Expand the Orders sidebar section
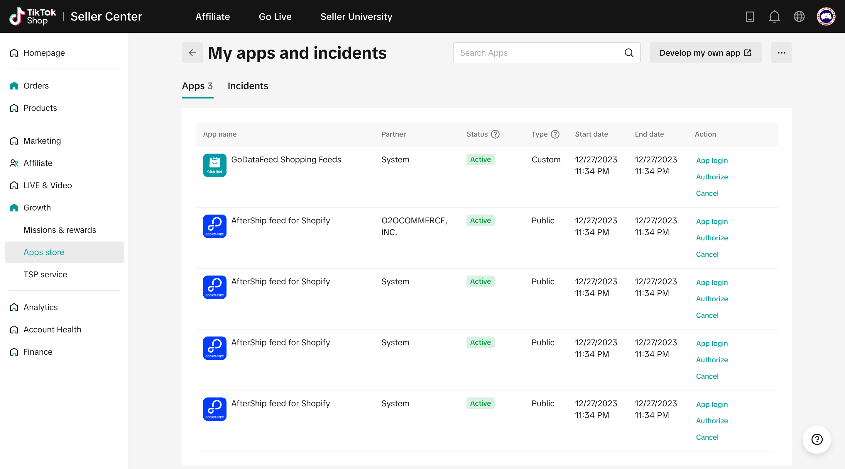This screenshot has width=845, height=469. 36,86
